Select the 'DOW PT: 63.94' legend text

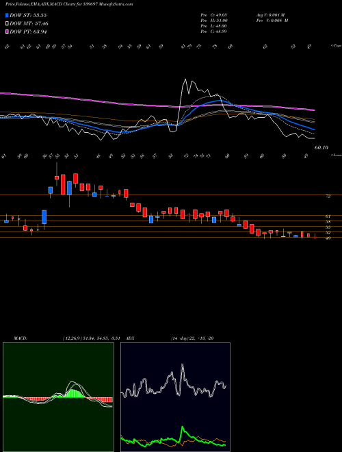(28, 32)
